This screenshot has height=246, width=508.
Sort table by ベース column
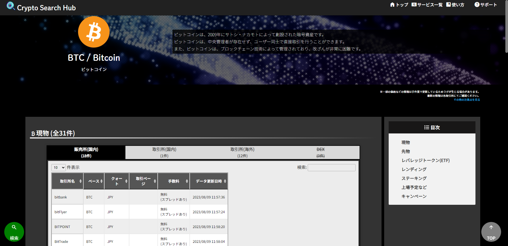[x=94, y=181]
